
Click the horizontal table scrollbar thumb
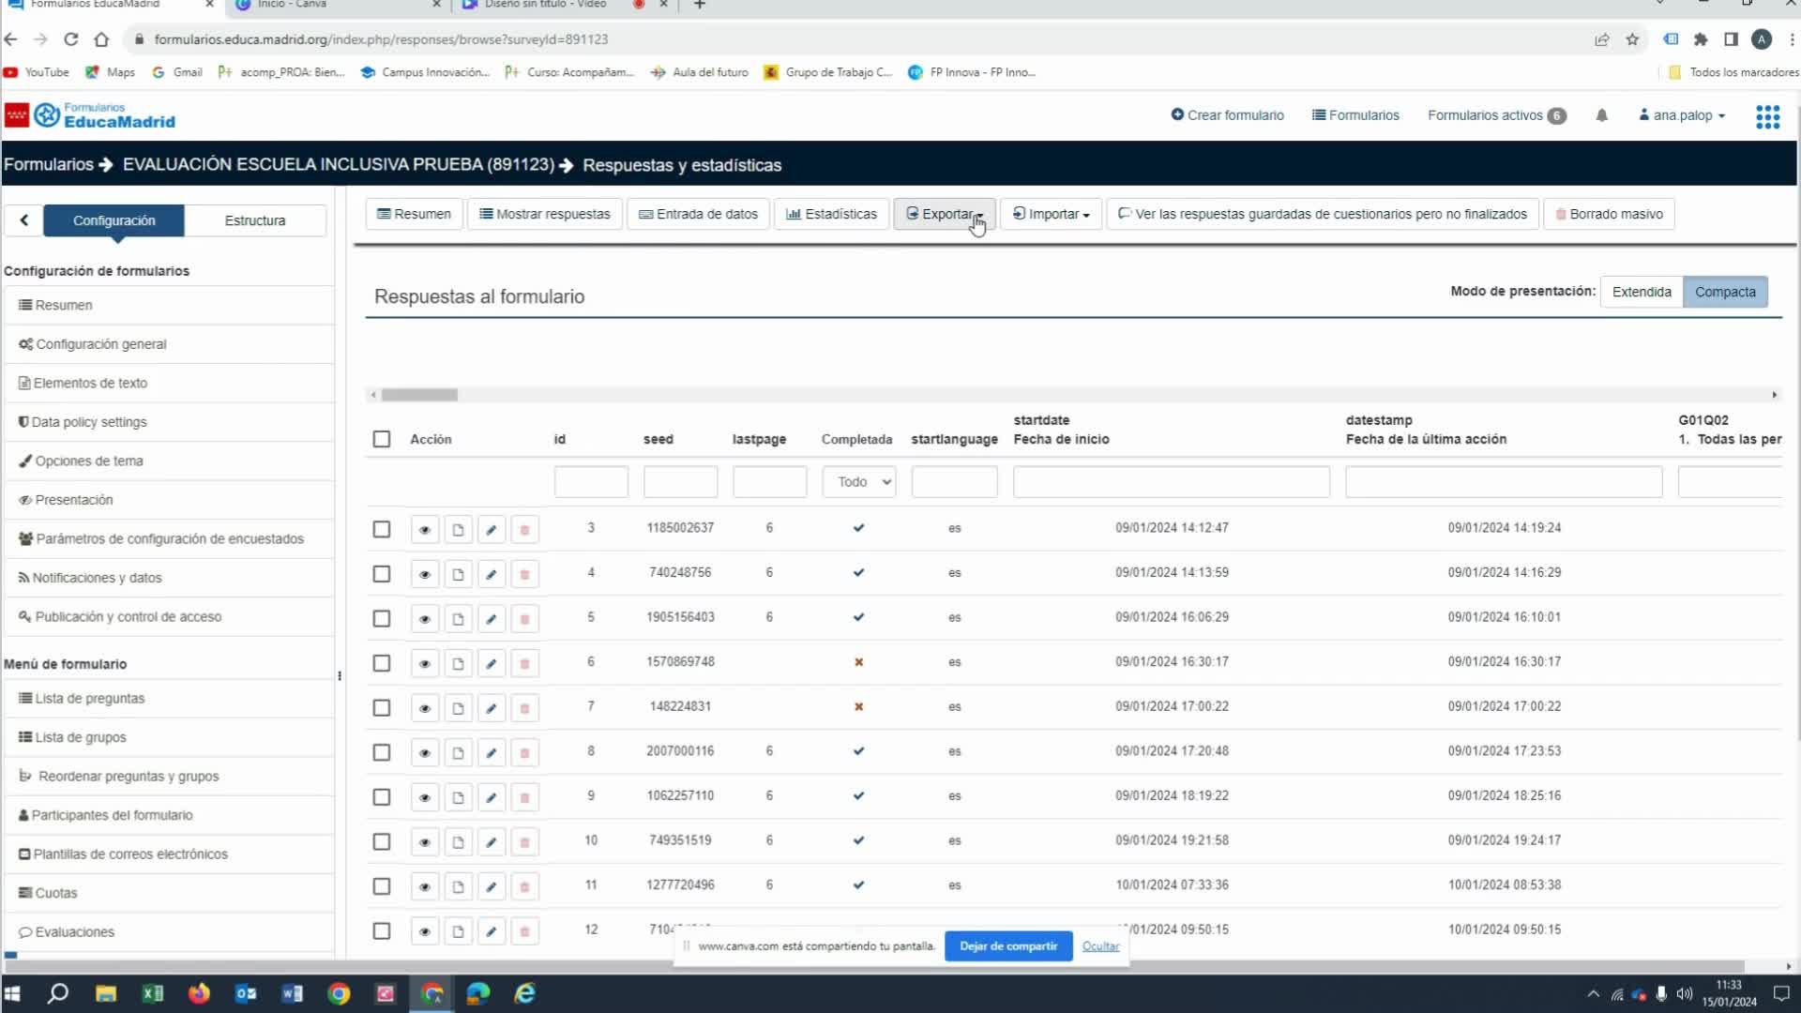419,395
